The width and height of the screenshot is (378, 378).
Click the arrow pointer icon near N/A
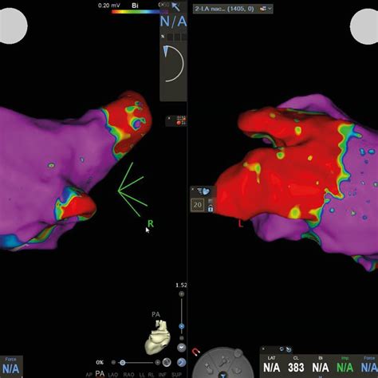(x=175, y=7)
